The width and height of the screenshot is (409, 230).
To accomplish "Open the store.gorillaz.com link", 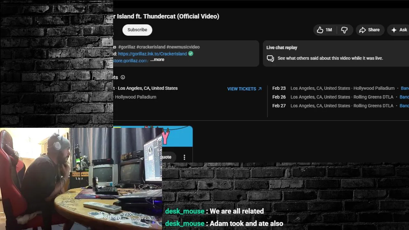I will coord(131,60).
